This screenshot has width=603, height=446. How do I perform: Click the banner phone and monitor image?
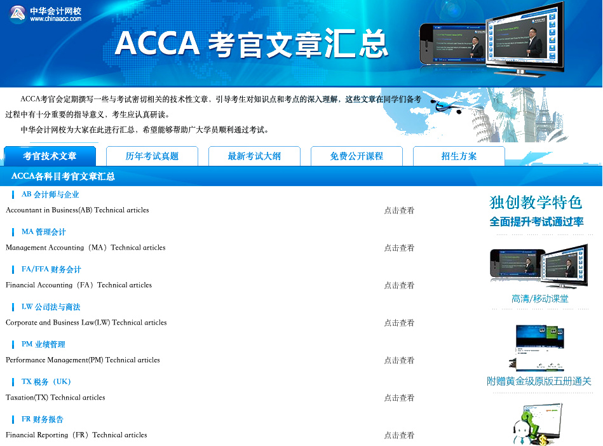(492, 41)
